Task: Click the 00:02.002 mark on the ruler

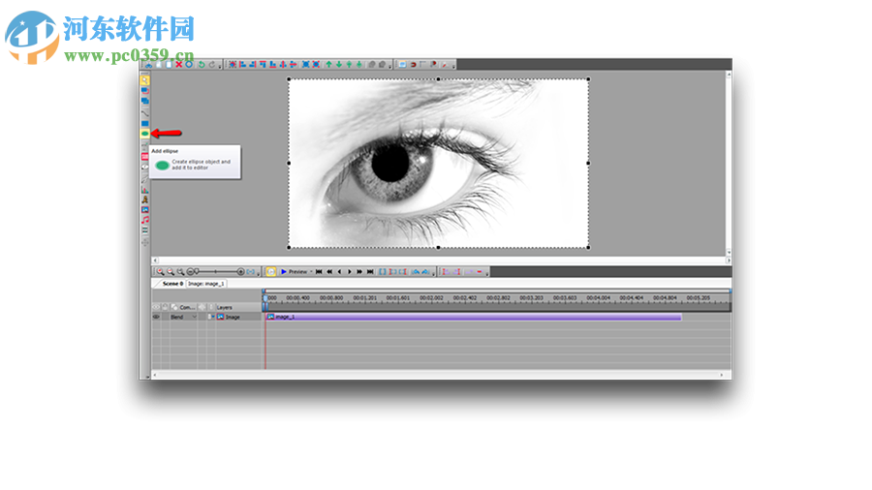Action: point(431,298)
